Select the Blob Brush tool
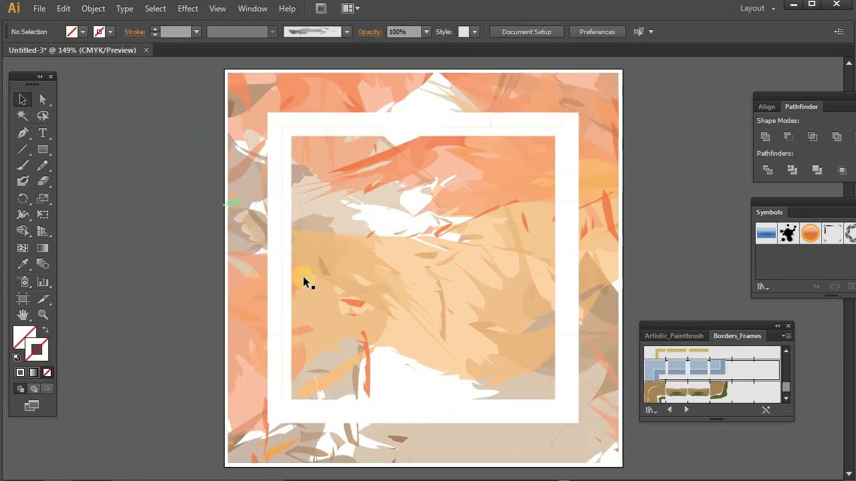Image resolution: width=856 pixels, height=481 pixels. pyautogui.click(x=22, y=181)
